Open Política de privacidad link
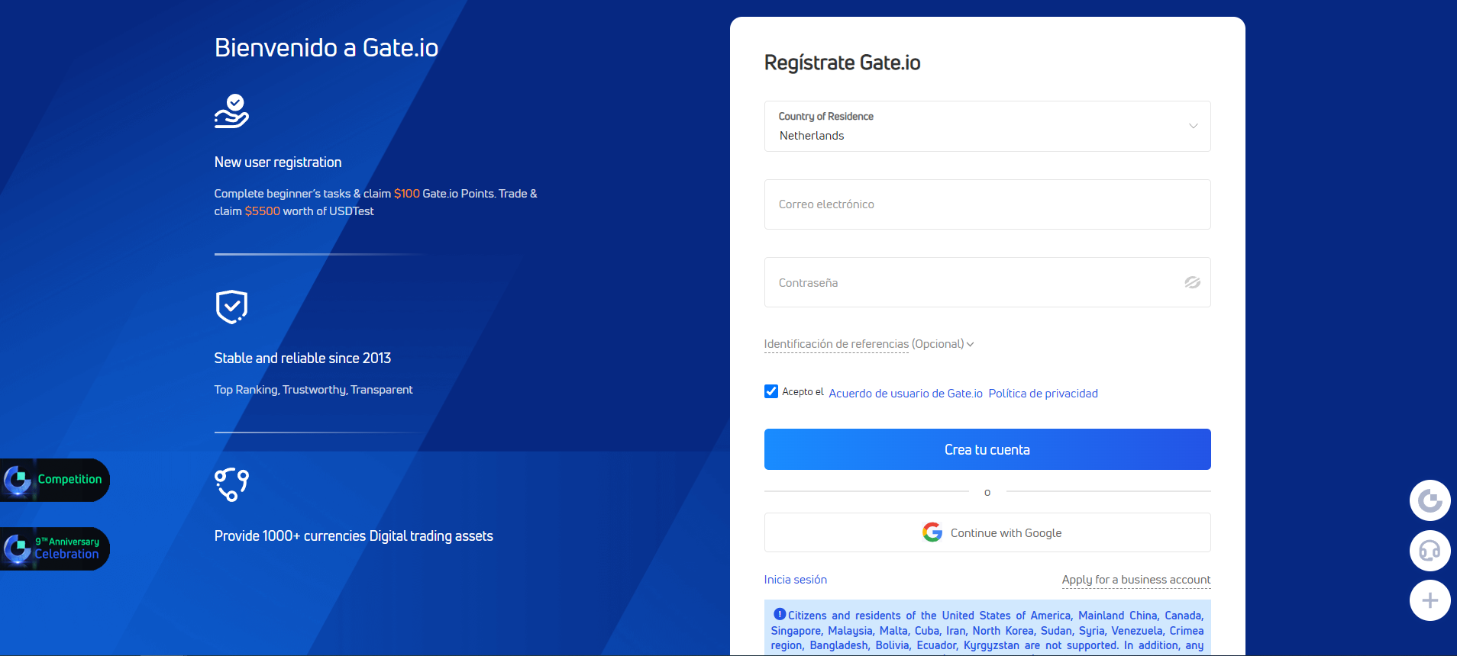This screenshot has width=1457, height=656. pyautogui.click(x=1043, y=394)
